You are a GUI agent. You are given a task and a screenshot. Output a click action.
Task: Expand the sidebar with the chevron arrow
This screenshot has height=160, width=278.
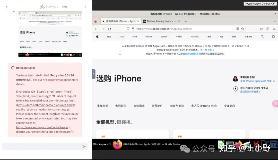[x=6, y=7]
